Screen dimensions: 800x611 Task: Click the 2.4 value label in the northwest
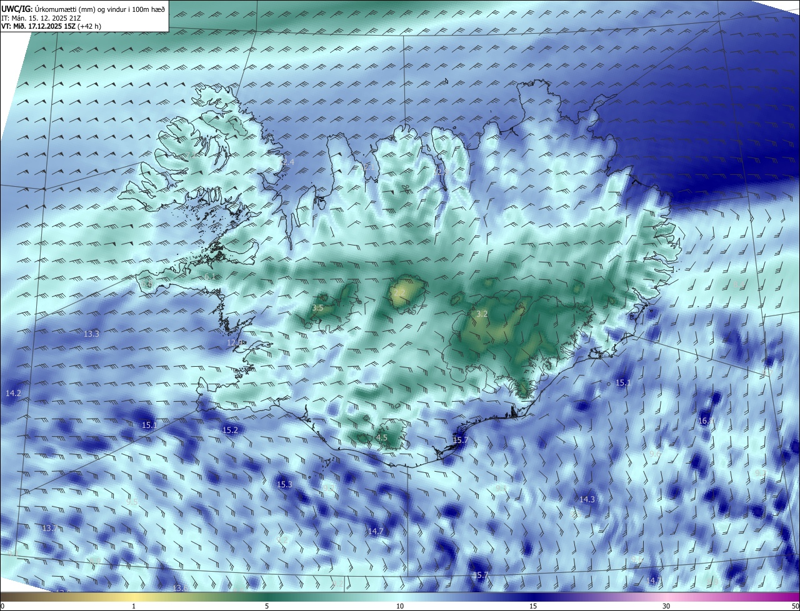(288, 162)
